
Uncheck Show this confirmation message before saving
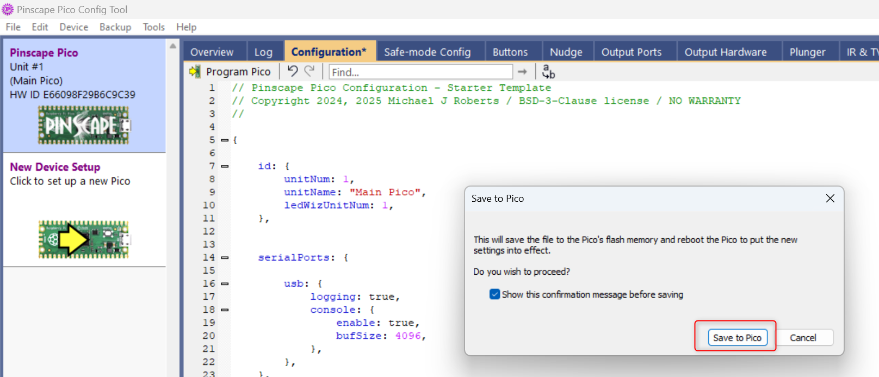[x=494, y=294]
